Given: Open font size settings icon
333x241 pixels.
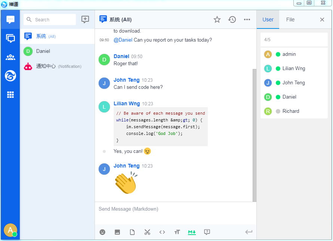Looking at the screenshot, I should [177, 232].
